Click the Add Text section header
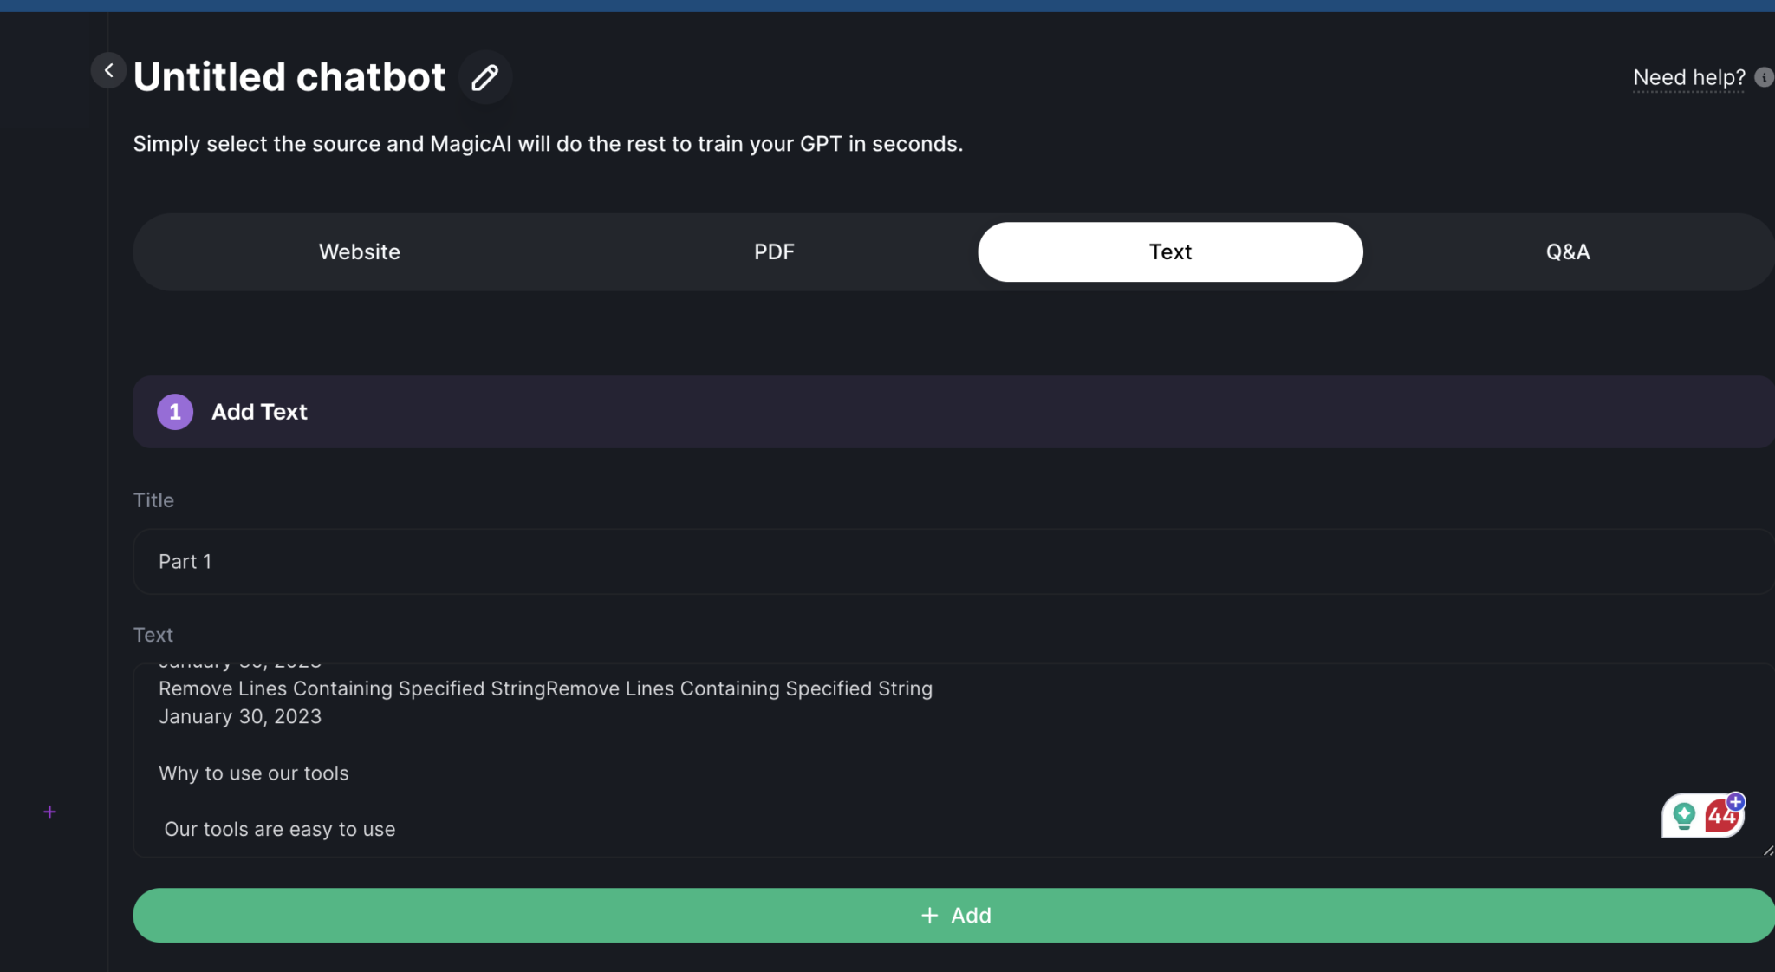The width and height of the screenshot is (1775, 972). pos(259,412)
